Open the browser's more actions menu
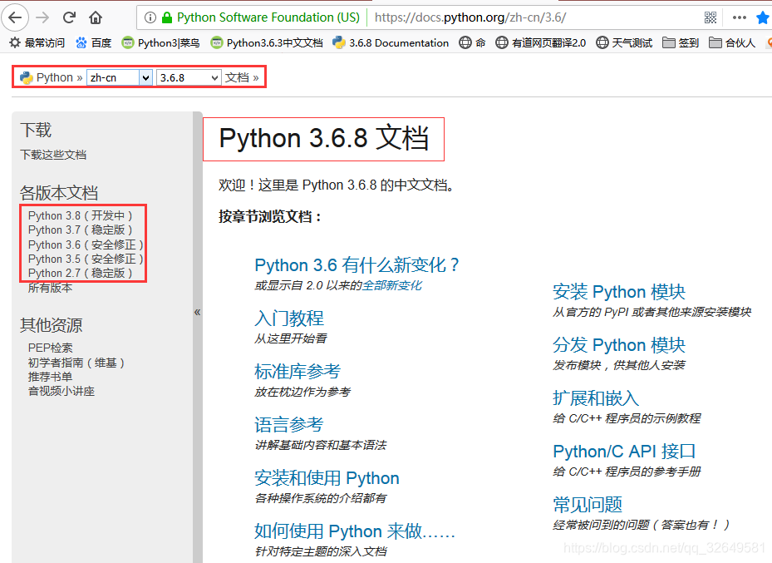The width and height of the screenshot is (772, 563). pyautogui.click(x=740, y=17)
